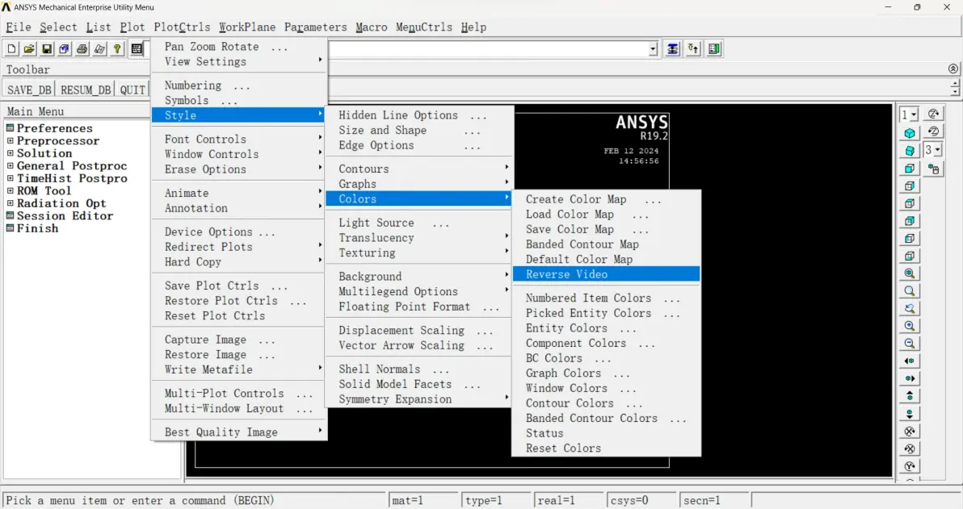The width and height of the screenshot is (963, 509).
Task: Toggle the Dynamic Model Mode mouse icon
Action: (x=934, y=169)
